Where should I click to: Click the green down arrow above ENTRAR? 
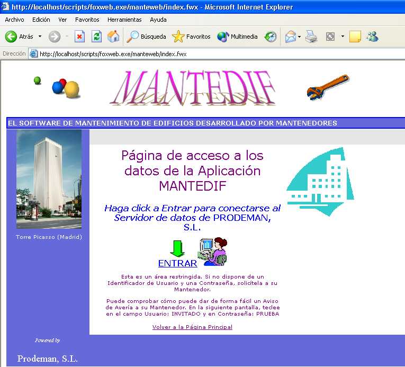[x=177, y=248]
